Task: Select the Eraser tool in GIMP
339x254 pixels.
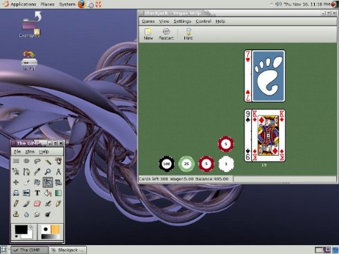Action: click(x=37, y=204)
